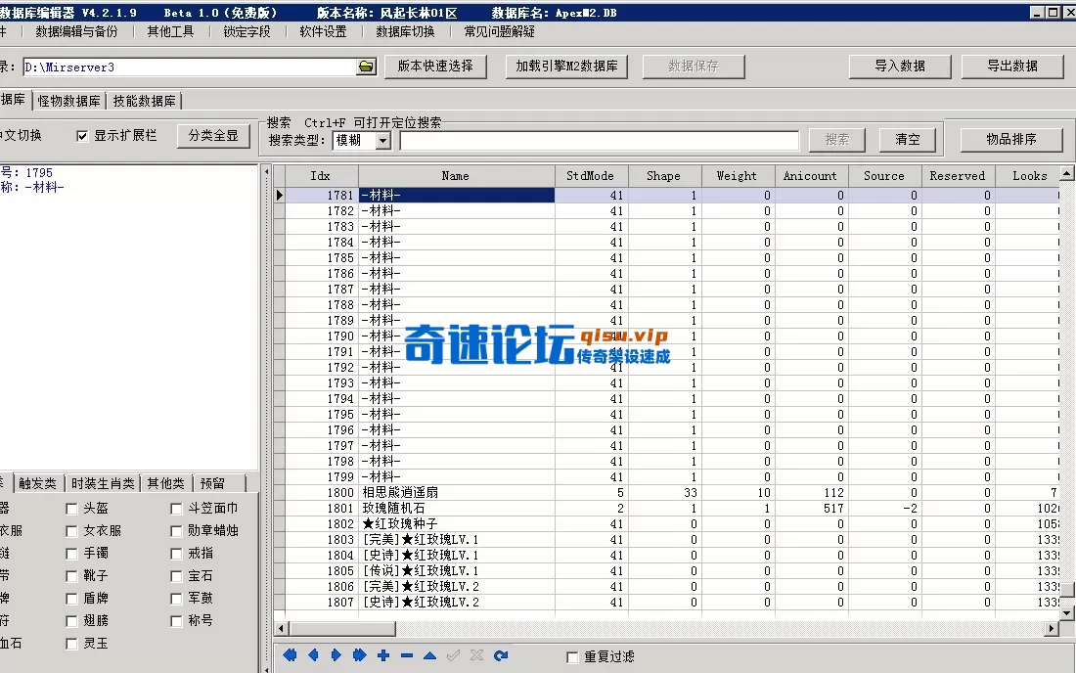Image resolution: width=1076 pixels, height=673 pixels.
Task: Go to next record arrow
Action: (336, 654)
